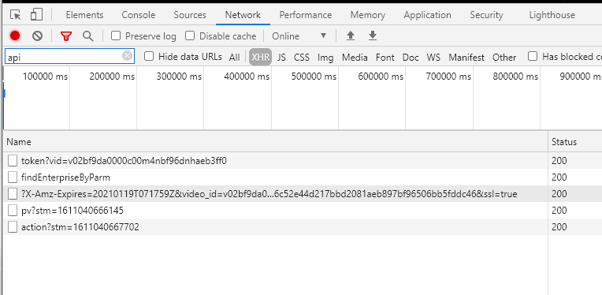
Task: Select the Network tab
Action: click(x=243, y=15)
